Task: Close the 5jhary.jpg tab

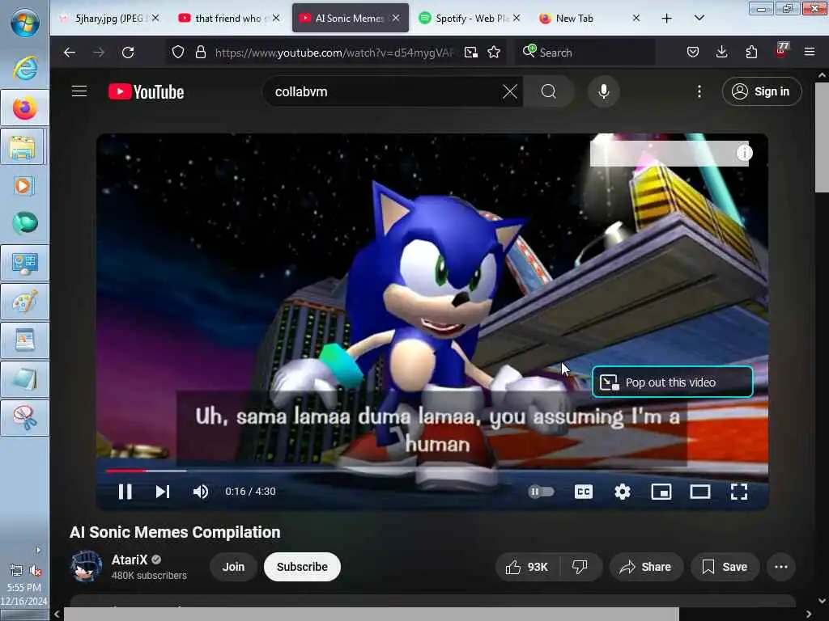Action: click(155, 18)
